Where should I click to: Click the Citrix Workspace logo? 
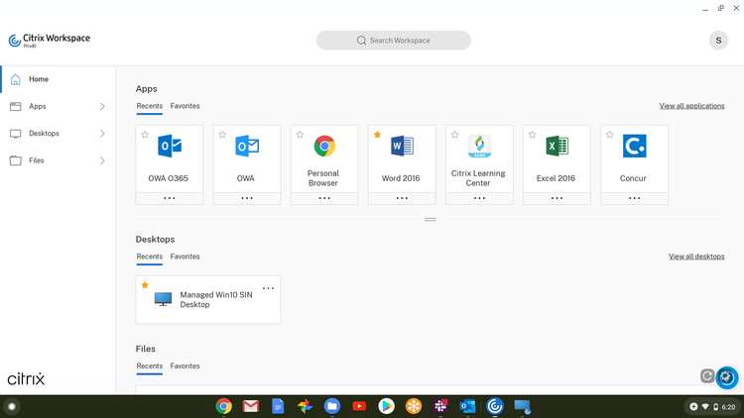pyautogui.click(x=50, y=40)
